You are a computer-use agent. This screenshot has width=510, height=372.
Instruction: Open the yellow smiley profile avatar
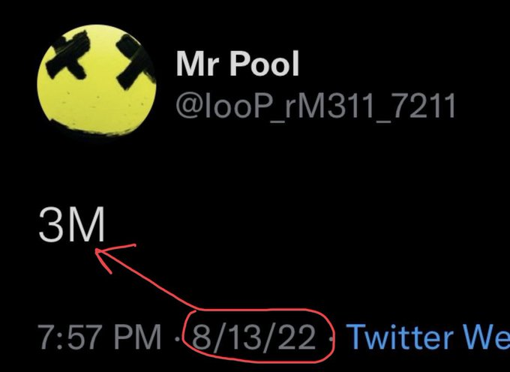(96, 79)
